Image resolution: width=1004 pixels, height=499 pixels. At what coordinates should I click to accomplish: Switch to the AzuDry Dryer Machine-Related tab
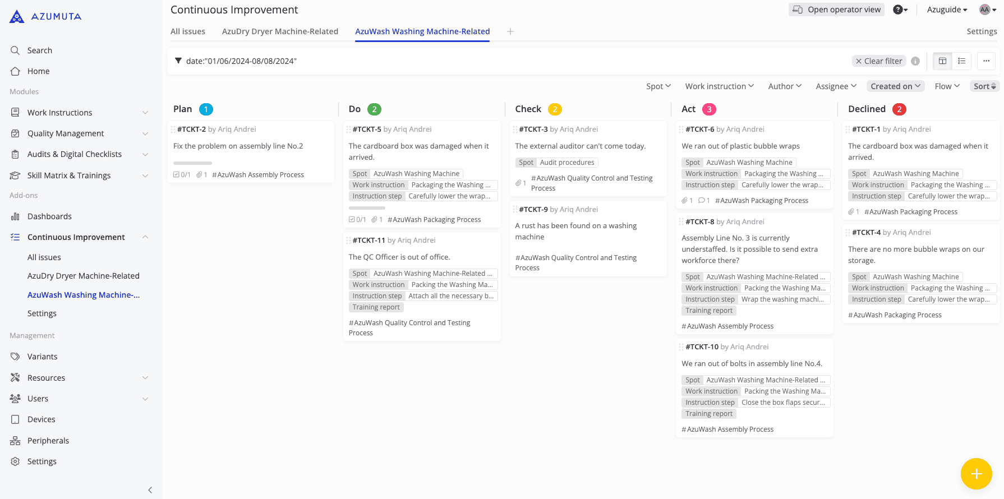280,31
